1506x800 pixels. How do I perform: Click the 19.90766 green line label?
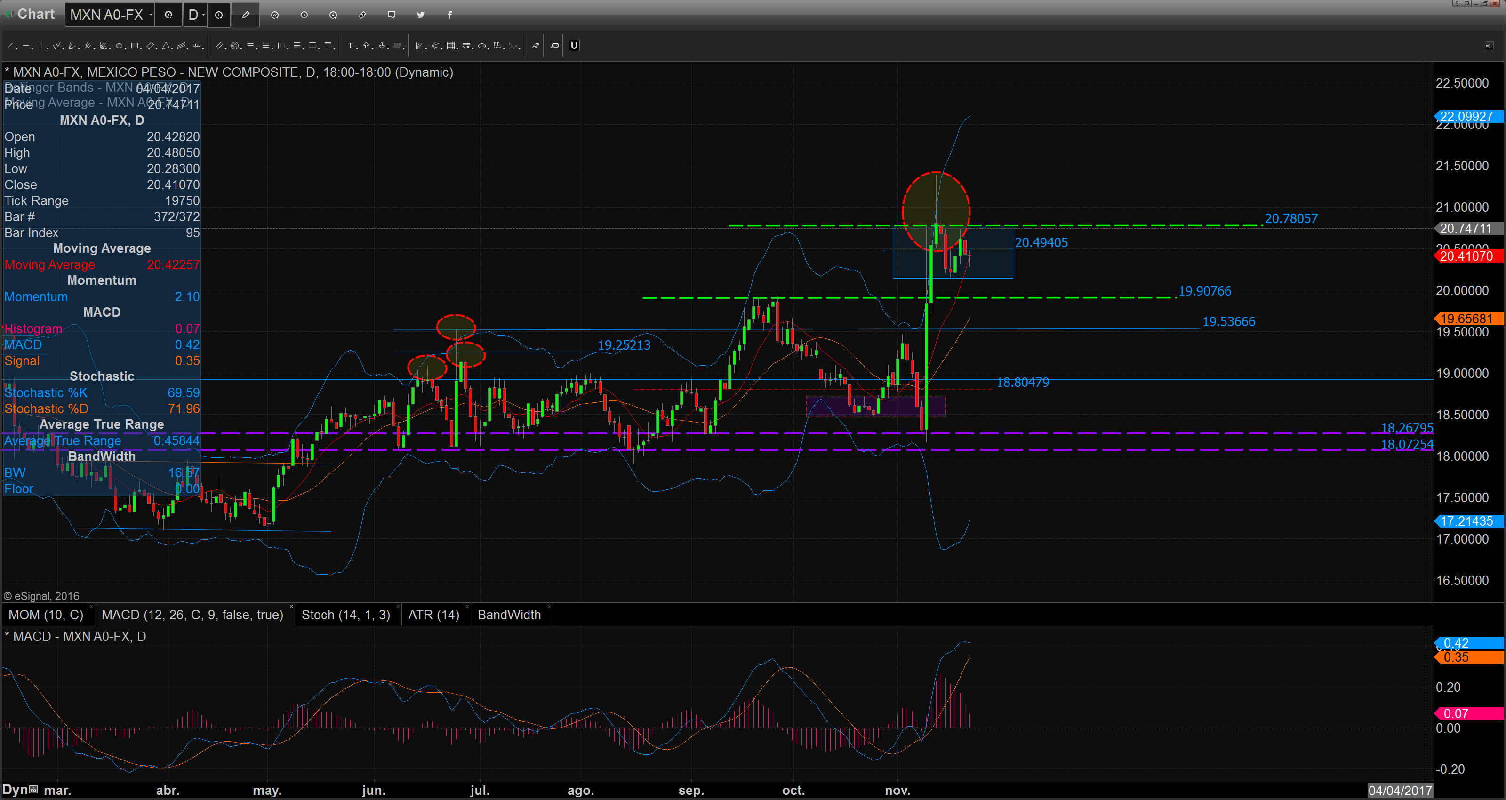(1204, 291)
